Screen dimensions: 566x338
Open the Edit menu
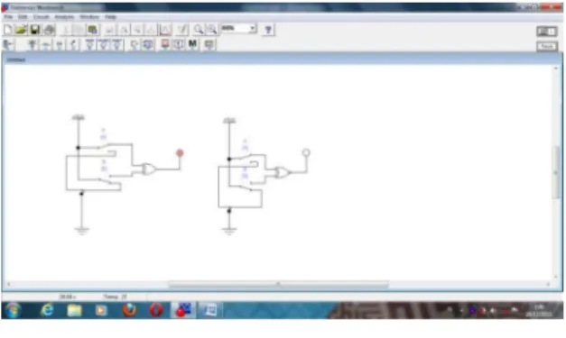pos(23,17)
